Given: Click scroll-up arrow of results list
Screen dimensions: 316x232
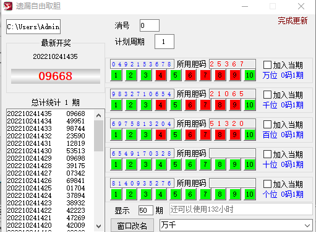Looking at the screenshot, I should click(x=98, y=115).
